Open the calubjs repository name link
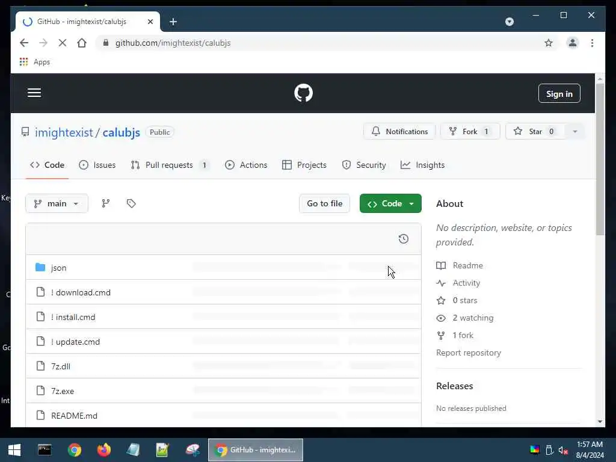616x462 pixels. click(121, 132)
